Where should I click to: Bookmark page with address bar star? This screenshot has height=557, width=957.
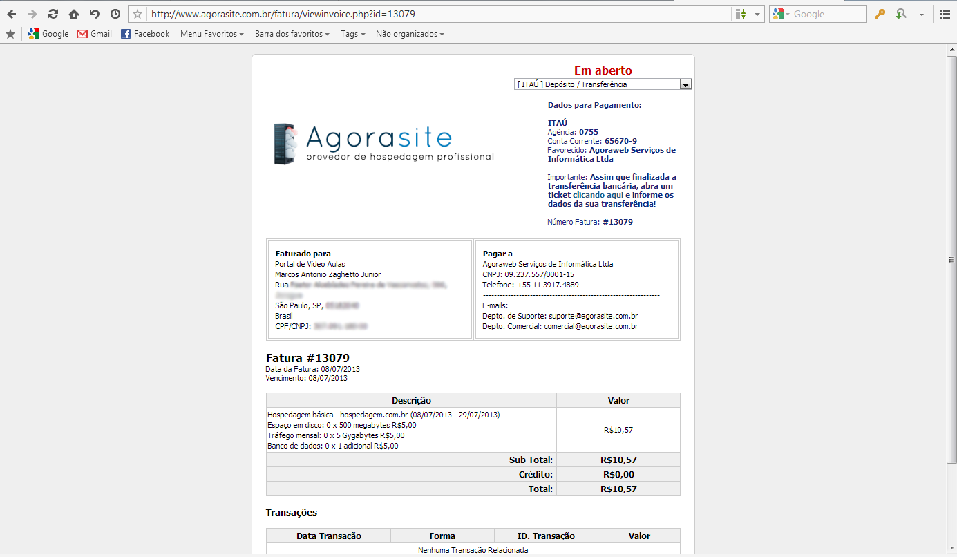coord(138,14)
